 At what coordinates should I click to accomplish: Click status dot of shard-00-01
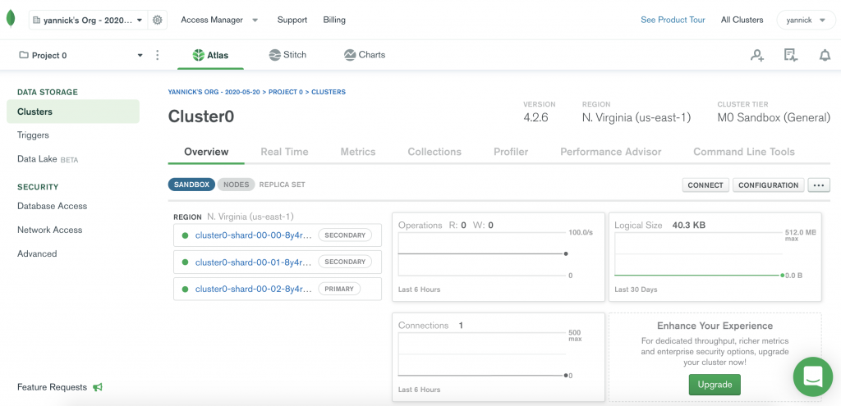click(185, 262)
